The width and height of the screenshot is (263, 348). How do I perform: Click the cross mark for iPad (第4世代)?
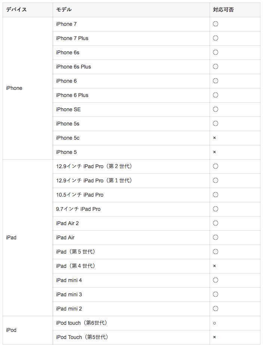[x=214, y=266]
